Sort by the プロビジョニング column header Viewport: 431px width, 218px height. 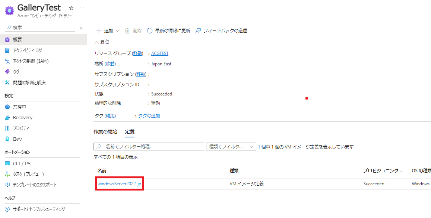383,170
